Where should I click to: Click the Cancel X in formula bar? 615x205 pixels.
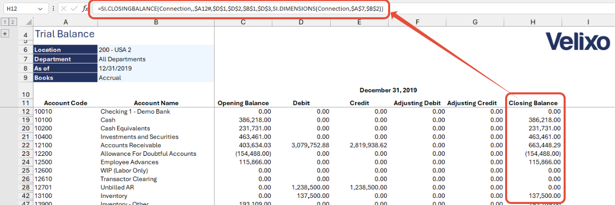(63, 9)
